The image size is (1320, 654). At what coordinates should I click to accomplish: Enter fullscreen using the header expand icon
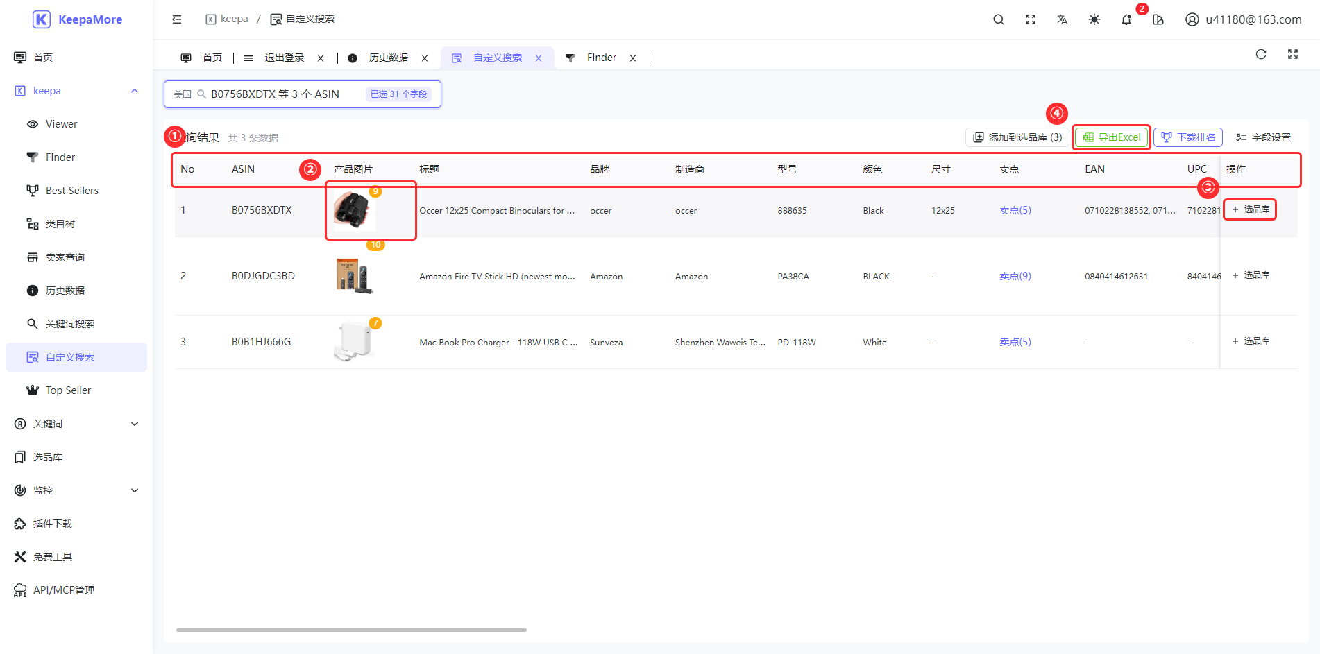click(1031, 19)
